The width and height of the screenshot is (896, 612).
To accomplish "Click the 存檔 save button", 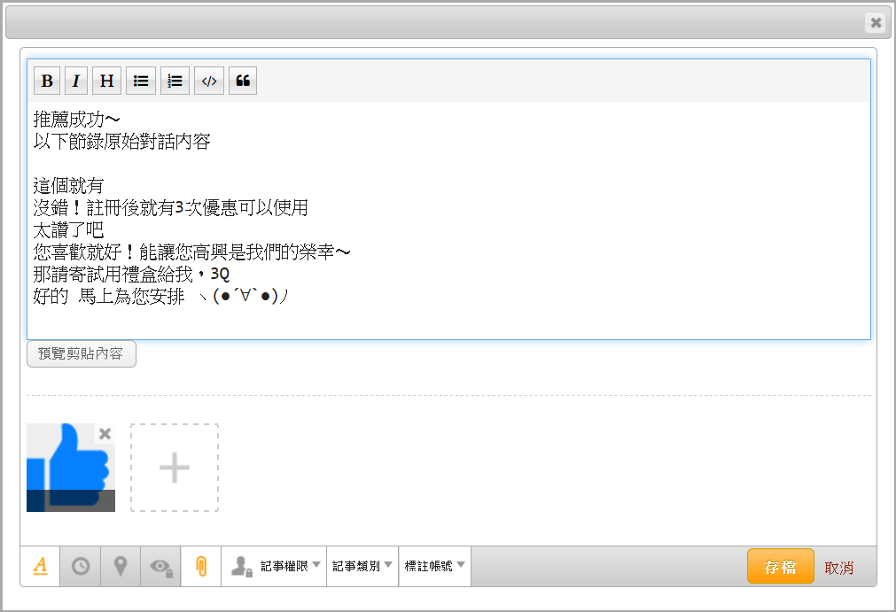I will [x=780, y=567].
